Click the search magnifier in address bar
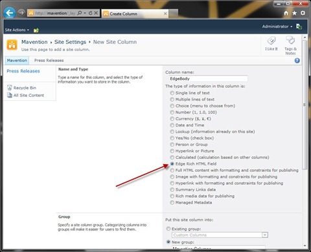The height and width of the screenshot is (252, 311). (80, 13)
